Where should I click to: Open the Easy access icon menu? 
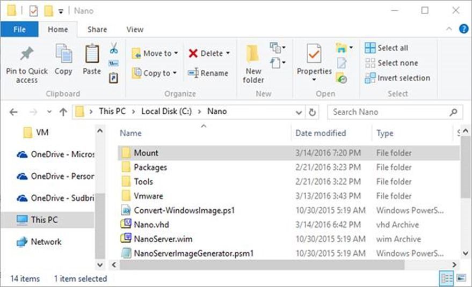(x=278, y=63)
